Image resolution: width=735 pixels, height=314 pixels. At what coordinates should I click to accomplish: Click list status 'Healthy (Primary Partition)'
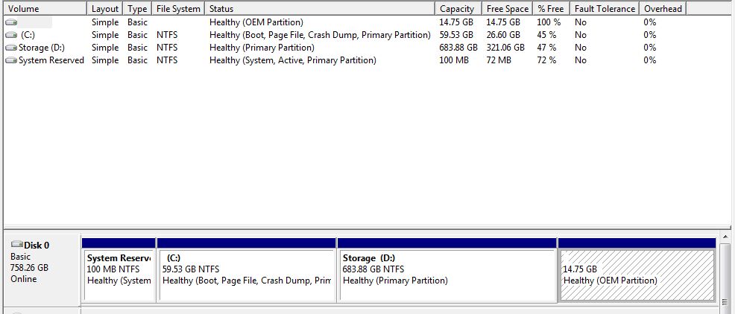click(262, 48)
